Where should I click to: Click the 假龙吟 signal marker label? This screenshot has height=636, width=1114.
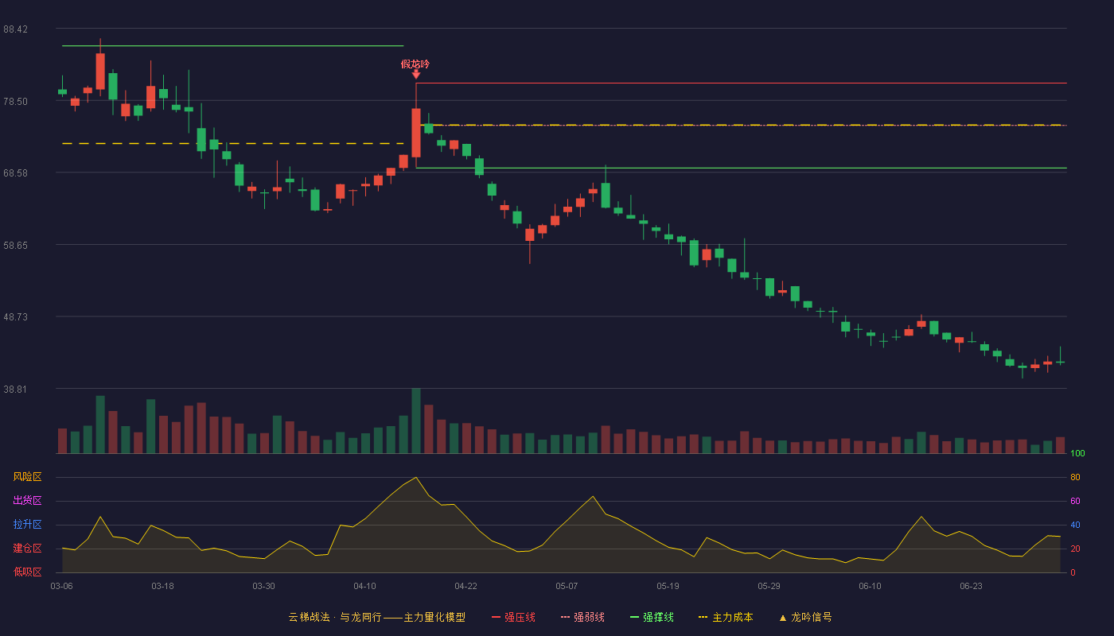[x=415, y=64]
